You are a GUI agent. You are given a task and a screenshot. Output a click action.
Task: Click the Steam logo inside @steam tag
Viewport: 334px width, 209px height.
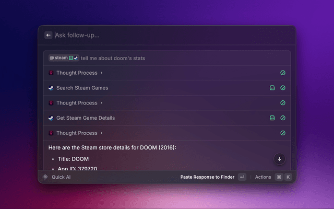click(x=76, y=58)
